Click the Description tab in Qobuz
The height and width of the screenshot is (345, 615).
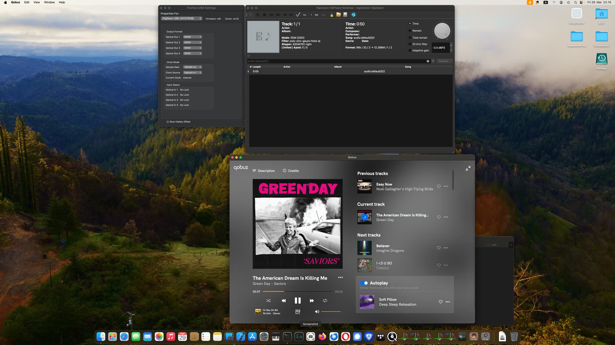click(x=264, y=171)
